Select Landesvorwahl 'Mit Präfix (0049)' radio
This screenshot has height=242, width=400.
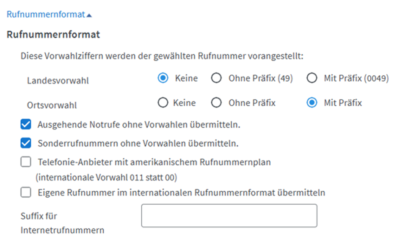[x=312, y=78]
